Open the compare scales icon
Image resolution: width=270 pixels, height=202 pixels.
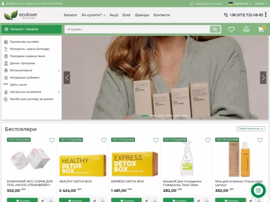click(x=246, y=29)
